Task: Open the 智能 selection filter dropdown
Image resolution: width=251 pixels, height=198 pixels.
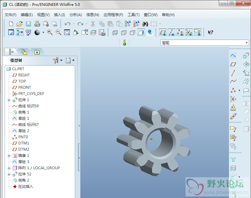Action: [247, 43]
